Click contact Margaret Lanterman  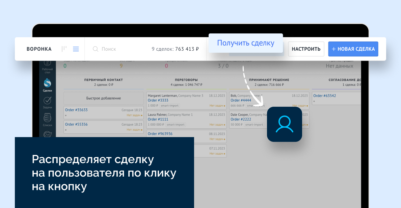(x=162, y=96)
